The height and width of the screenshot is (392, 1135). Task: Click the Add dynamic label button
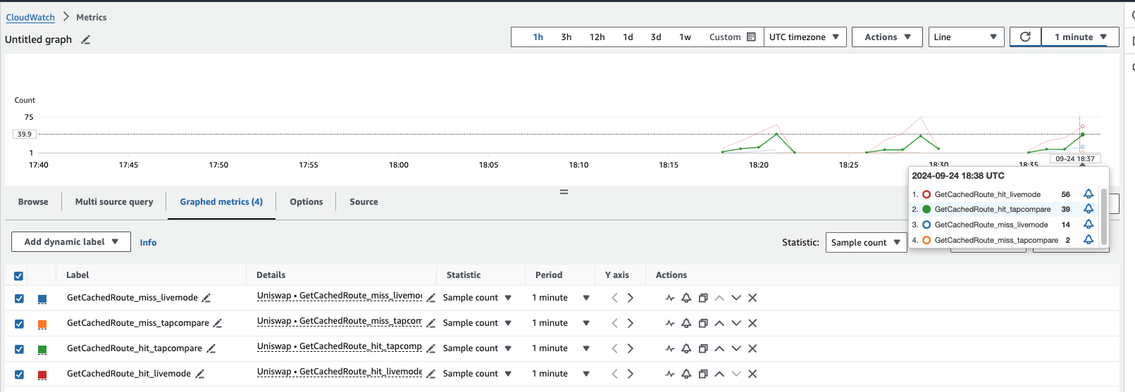tap(70, 242)
